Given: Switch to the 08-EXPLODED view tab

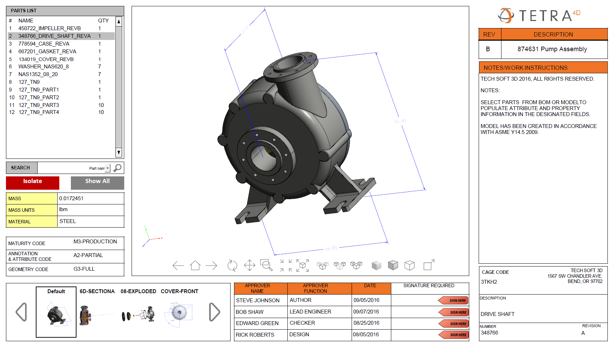Looking at the screenshot, I should coord(138,291).
